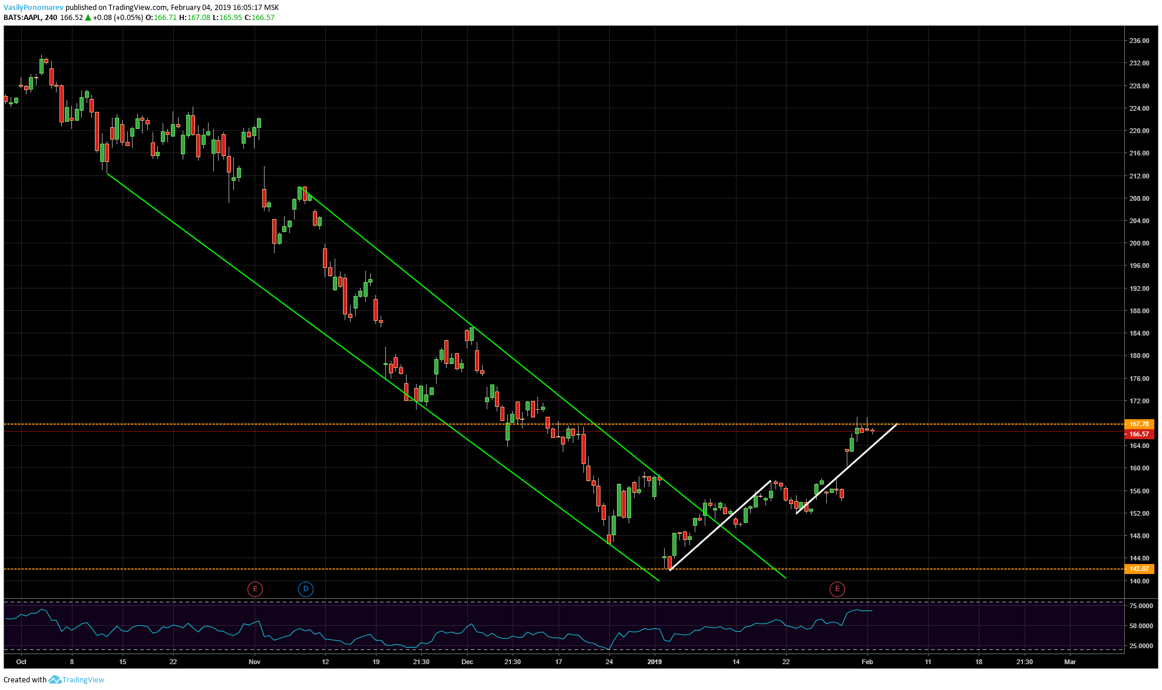
Task: Click the Feb label on time axis
Action: (867, 662)
